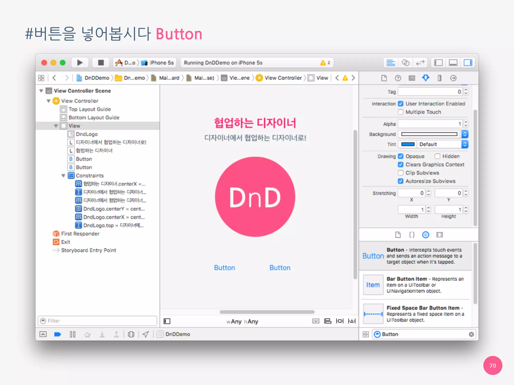Click the blue Tint color well
The height and width of the screenshot is (385, 514).
408,144
